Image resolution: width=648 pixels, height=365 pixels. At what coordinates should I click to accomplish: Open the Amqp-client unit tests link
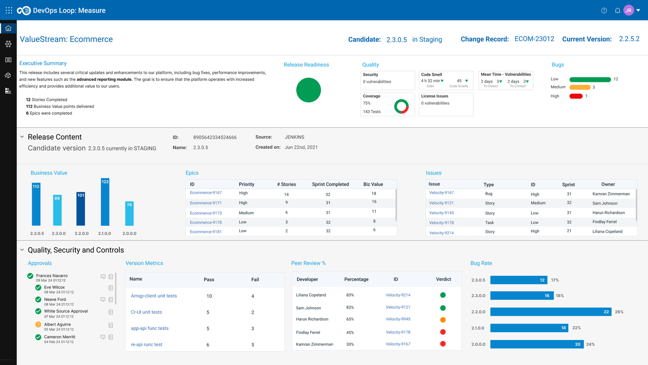click(x=154, y=296)
